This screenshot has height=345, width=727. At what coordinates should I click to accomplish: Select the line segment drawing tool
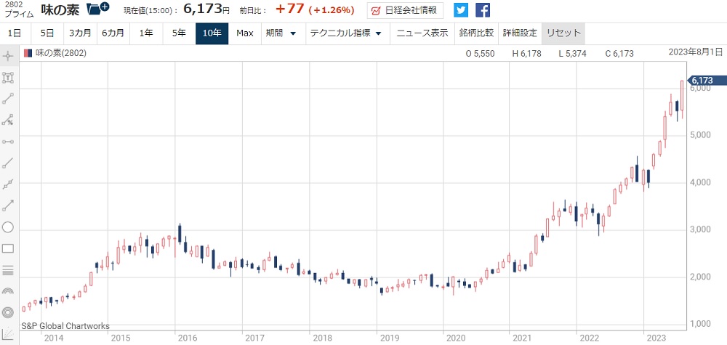pos(8,99)
